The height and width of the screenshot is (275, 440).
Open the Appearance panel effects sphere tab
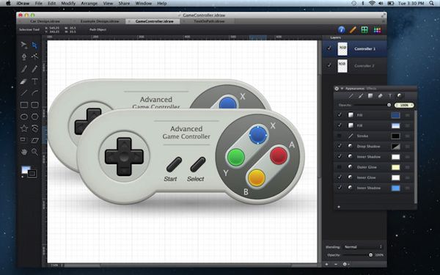click(x=400, y=96)
